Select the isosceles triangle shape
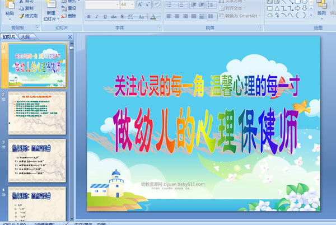Screen dimensions: 336x225 pos(277,8)
